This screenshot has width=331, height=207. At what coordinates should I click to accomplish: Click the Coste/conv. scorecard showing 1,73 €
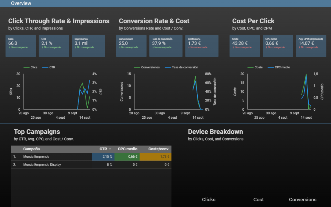coord(202,46)
